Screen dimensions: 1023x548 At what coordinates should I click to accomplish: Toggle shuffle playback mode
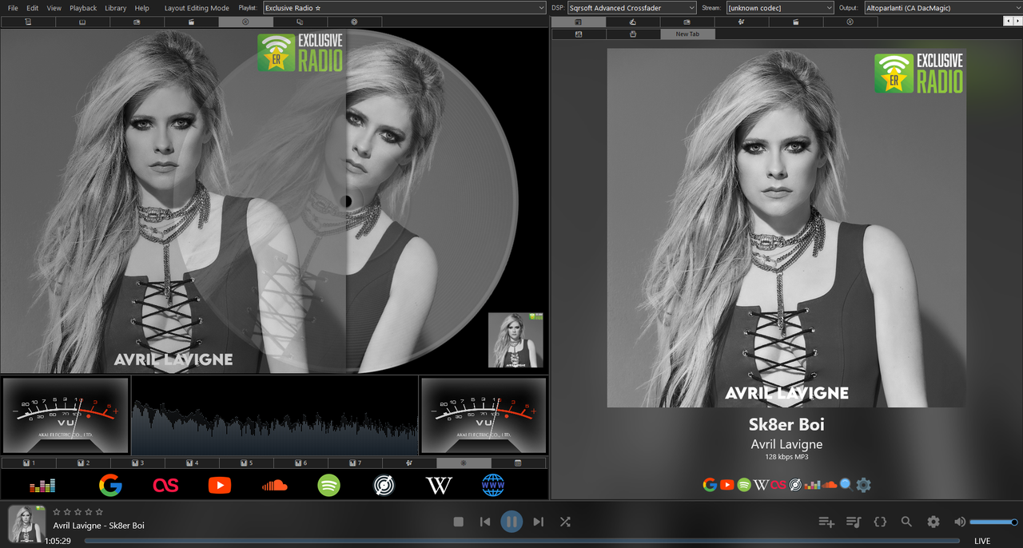click(x=565, y=522)
